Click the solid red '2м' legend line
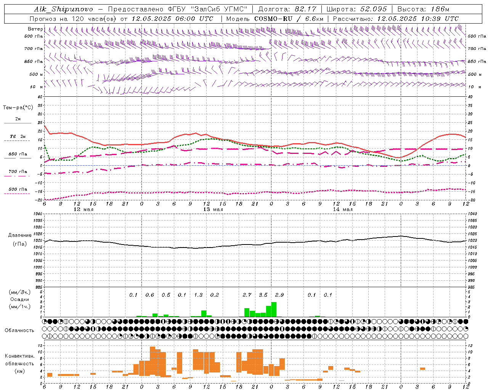 18,123
